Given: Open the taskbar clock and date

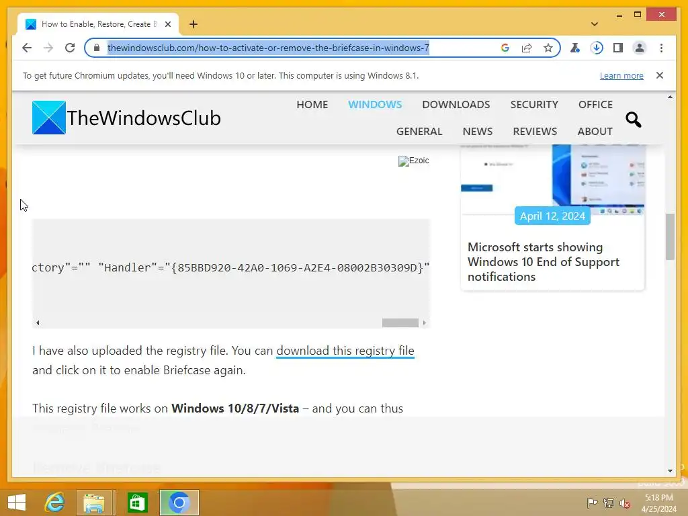Looking at the screenshot, I should 658,503.
